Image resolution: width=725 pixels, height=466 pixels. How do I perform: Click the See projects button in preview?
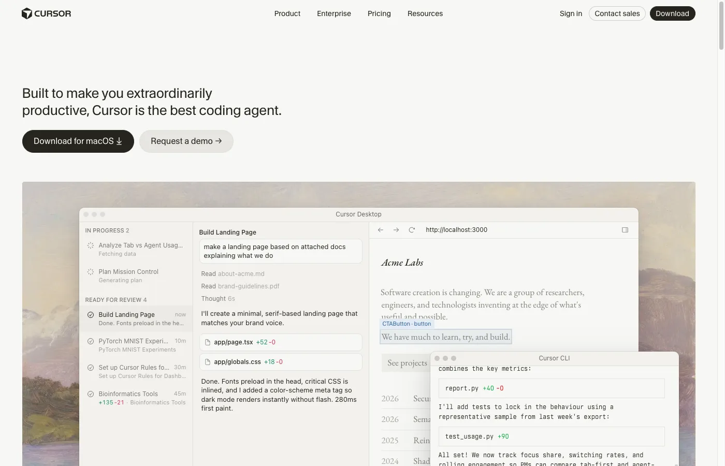[407, 363]
